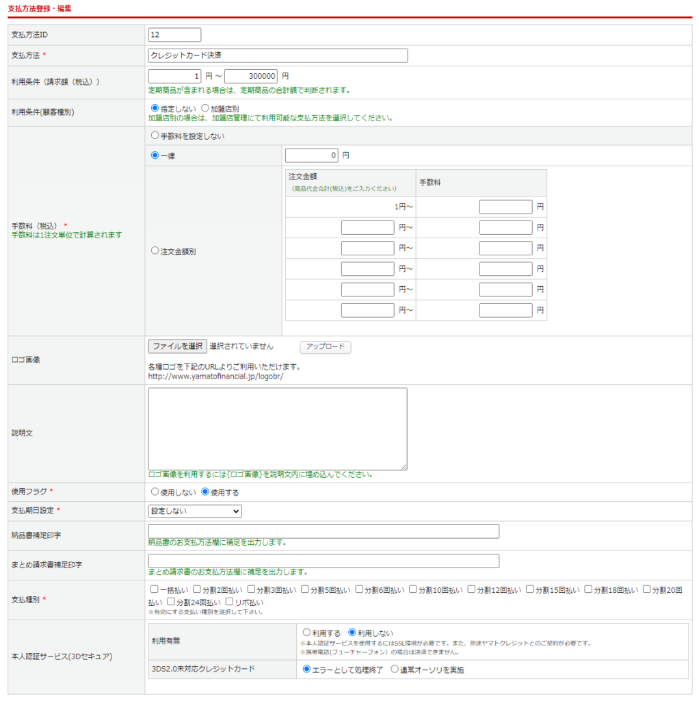Click into the 支払方法 name field

278,55
